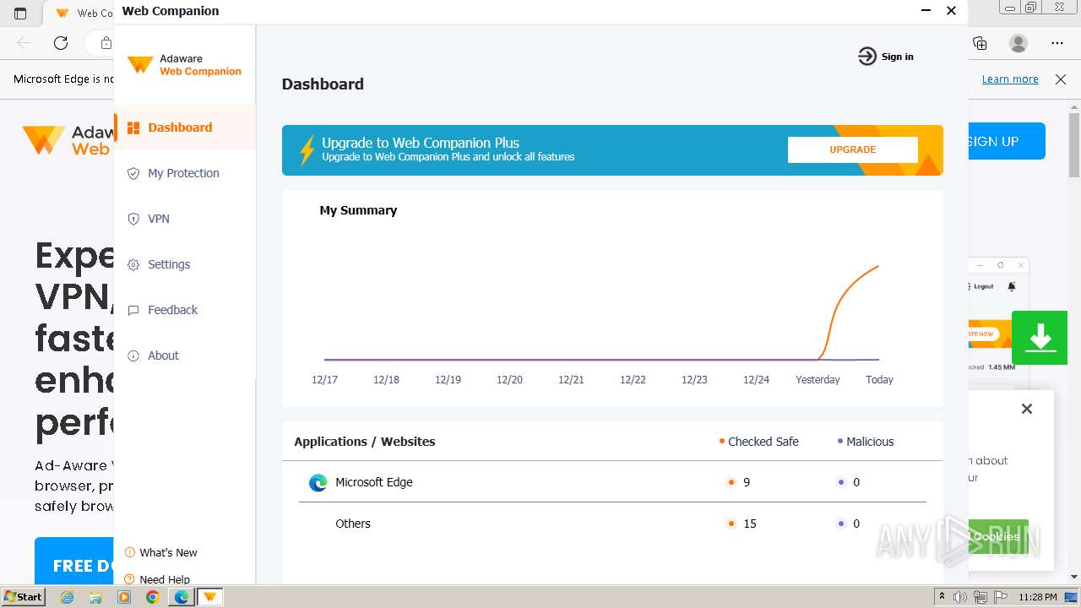Select the Microsoft Edge row text
The image size is (1081, 608).
coord(374,482)
